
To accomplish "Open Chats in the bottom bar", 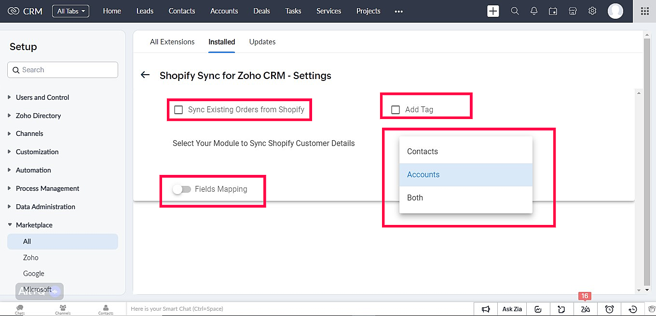I will tap(20, 309).
